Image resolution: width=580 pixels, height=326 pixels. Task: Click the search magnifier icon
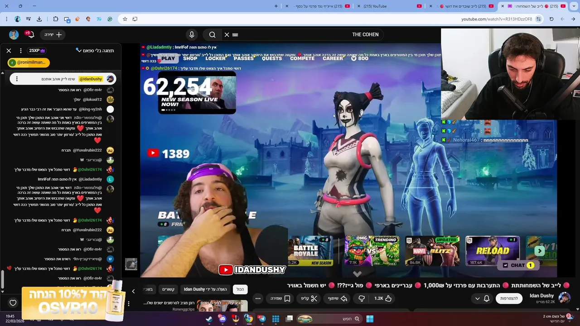(x=213, y=35)
